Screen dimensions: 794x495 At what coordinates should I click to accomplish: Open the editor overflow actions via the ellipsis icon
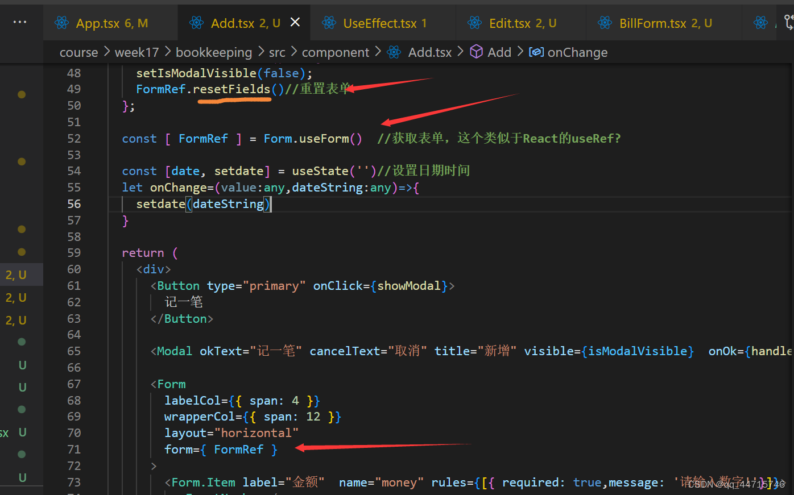click(20, 22)
